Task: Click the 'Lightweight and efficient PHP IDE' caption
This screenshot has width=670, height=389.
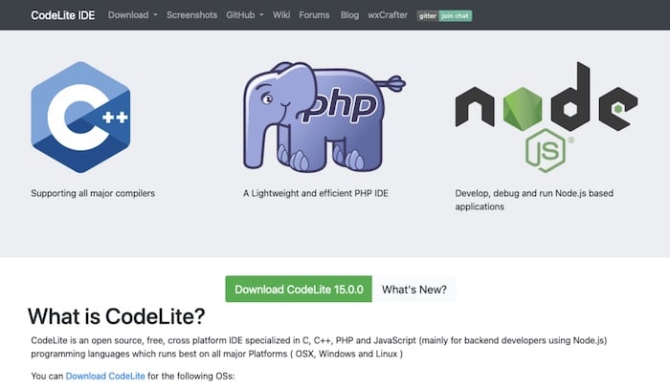Action: (x=315, y=193)
